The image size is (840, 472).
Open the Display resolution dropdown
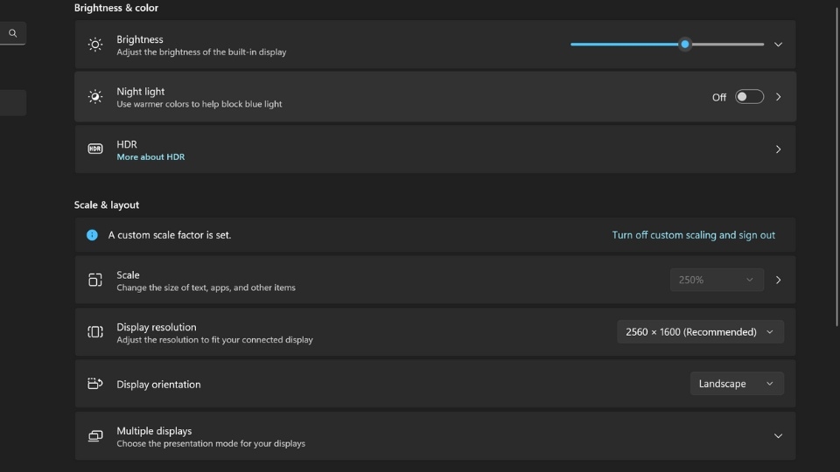(700, 332)
